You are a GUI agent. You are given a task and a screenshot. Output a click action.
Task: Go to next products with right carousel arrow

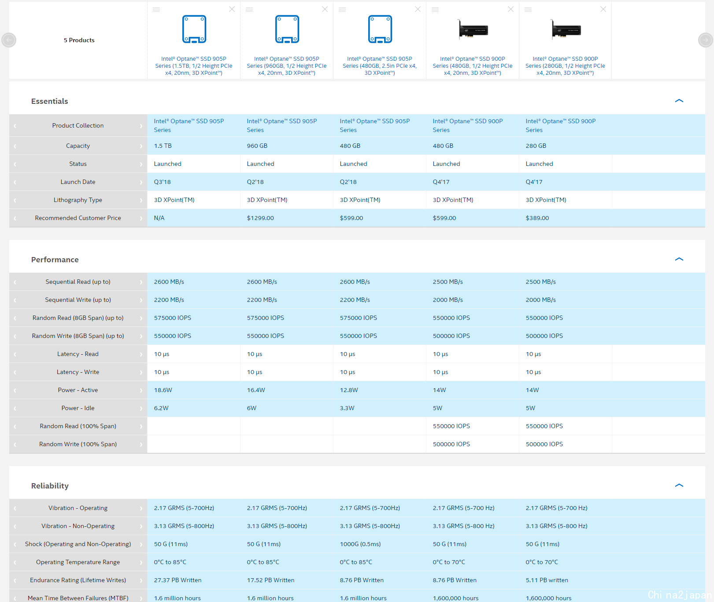(x=706, y=40)
